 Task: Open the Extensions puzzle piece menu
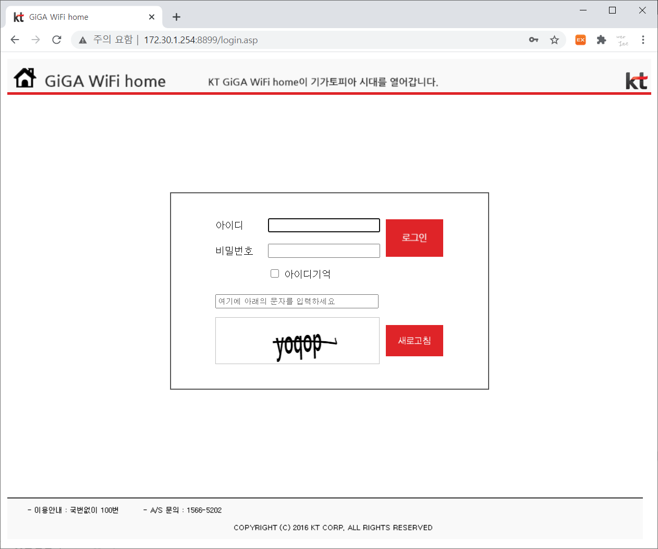601,40
